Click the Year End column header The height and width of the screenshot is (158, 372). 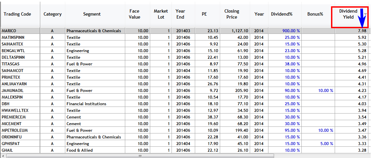point(180,14)
